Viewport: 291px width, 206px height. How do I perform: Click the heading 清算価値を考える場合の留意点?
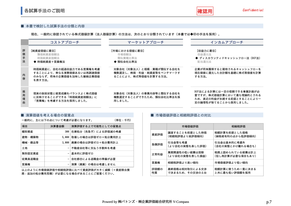pos(50,115)
